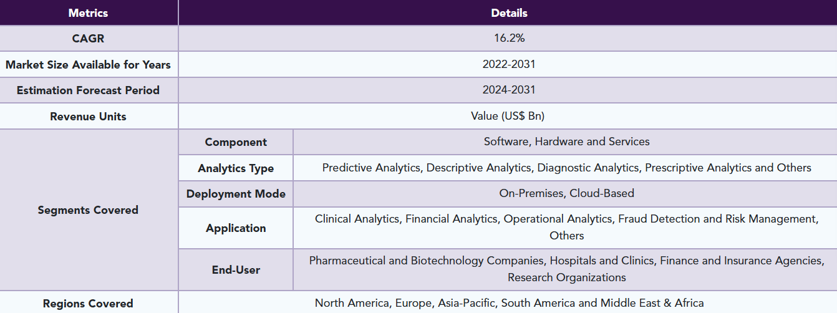Screen dimensions: 837x313
Task: Click On-Premises, Cloud-Based cell
Action: coord(566,193)
